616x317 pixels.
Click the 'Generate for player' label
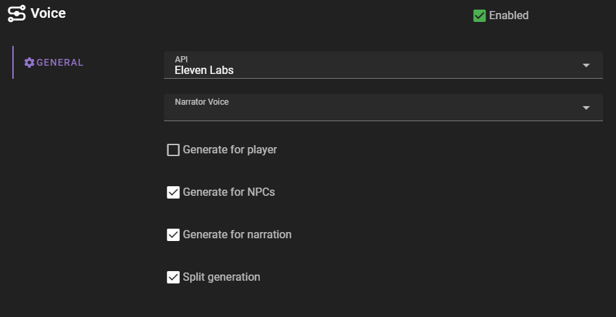pos(230,150)
